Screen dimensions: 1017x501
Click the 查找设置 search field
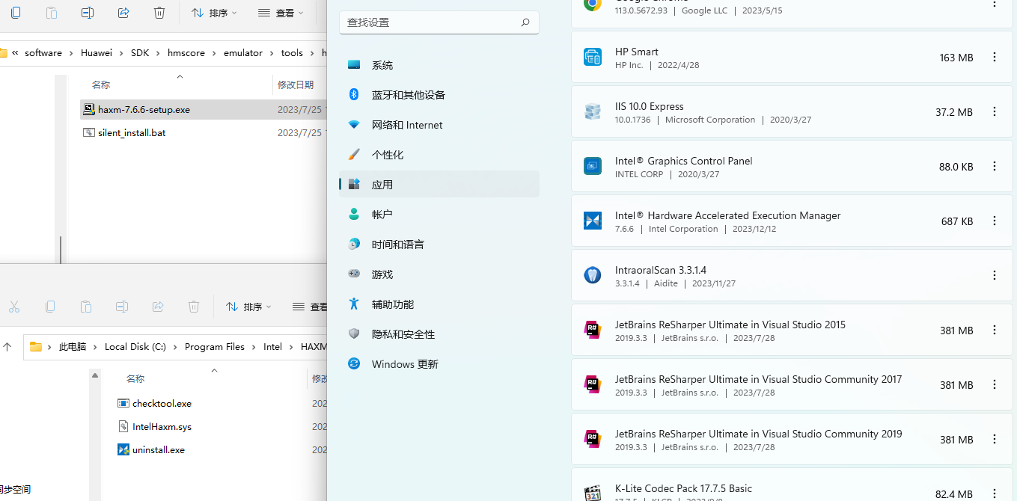click(x=439, y=22)
